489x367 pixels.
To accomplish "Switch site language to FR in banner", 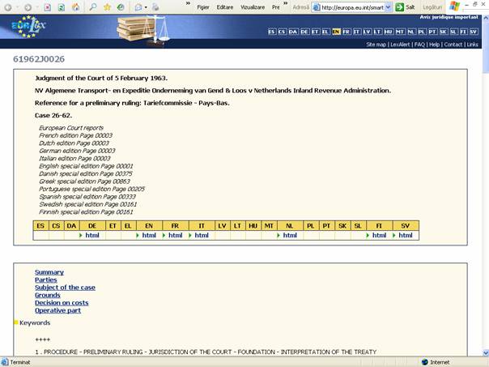I will point(347,32).
